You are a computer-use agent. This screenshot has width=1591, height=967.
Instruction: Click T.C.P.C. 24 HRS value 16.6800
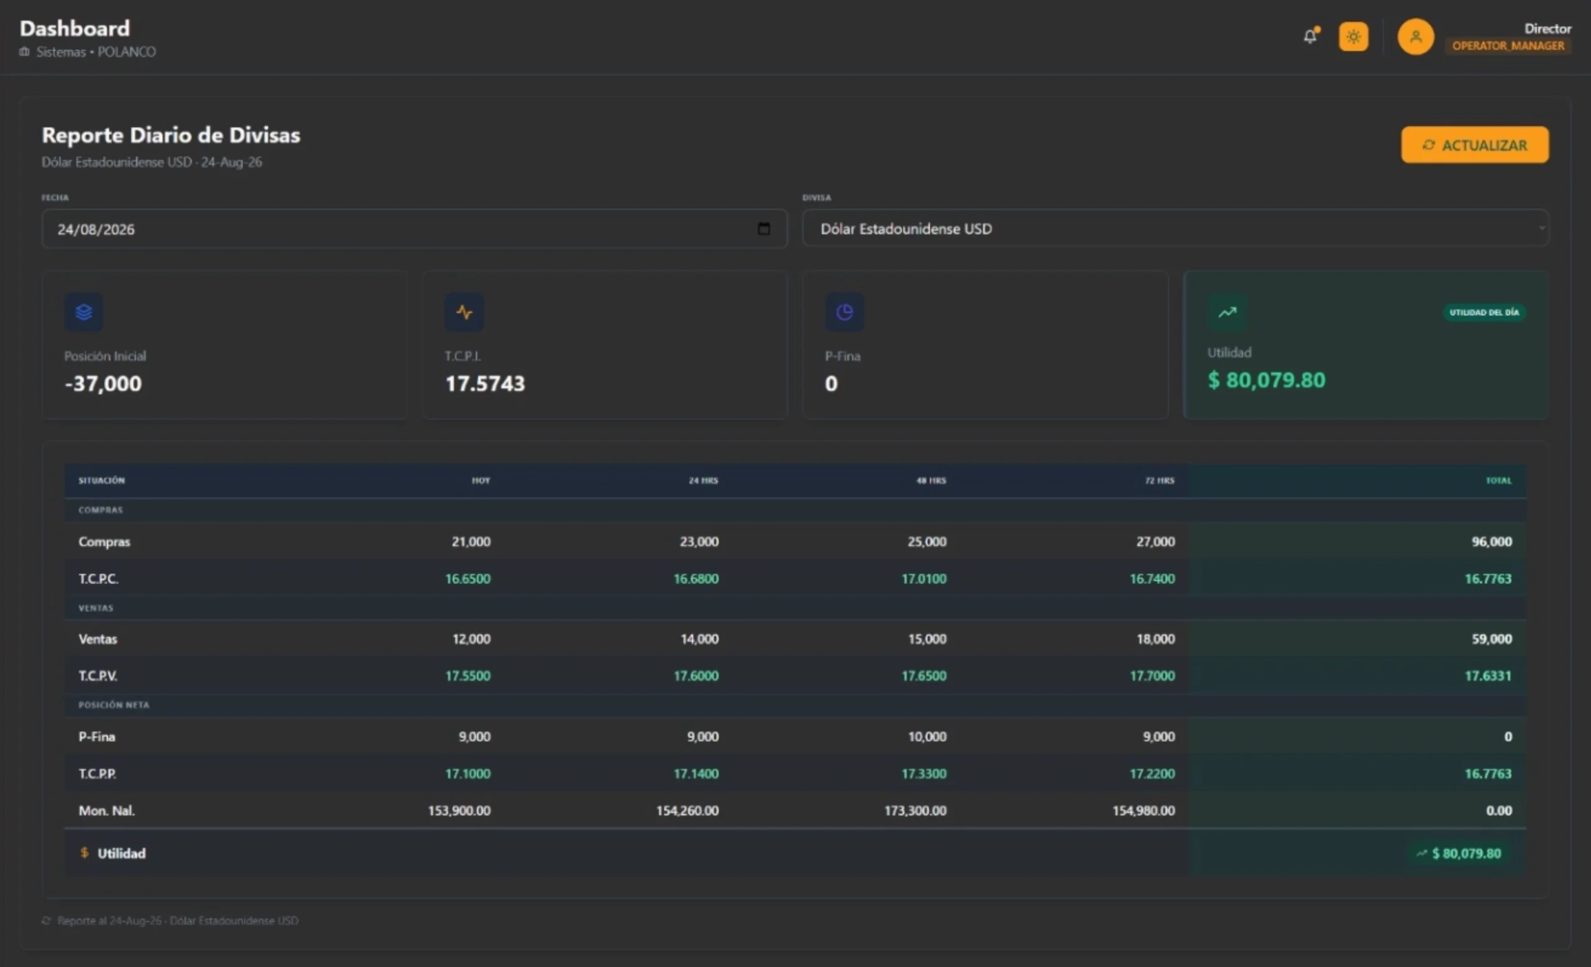tap(696, 579)
